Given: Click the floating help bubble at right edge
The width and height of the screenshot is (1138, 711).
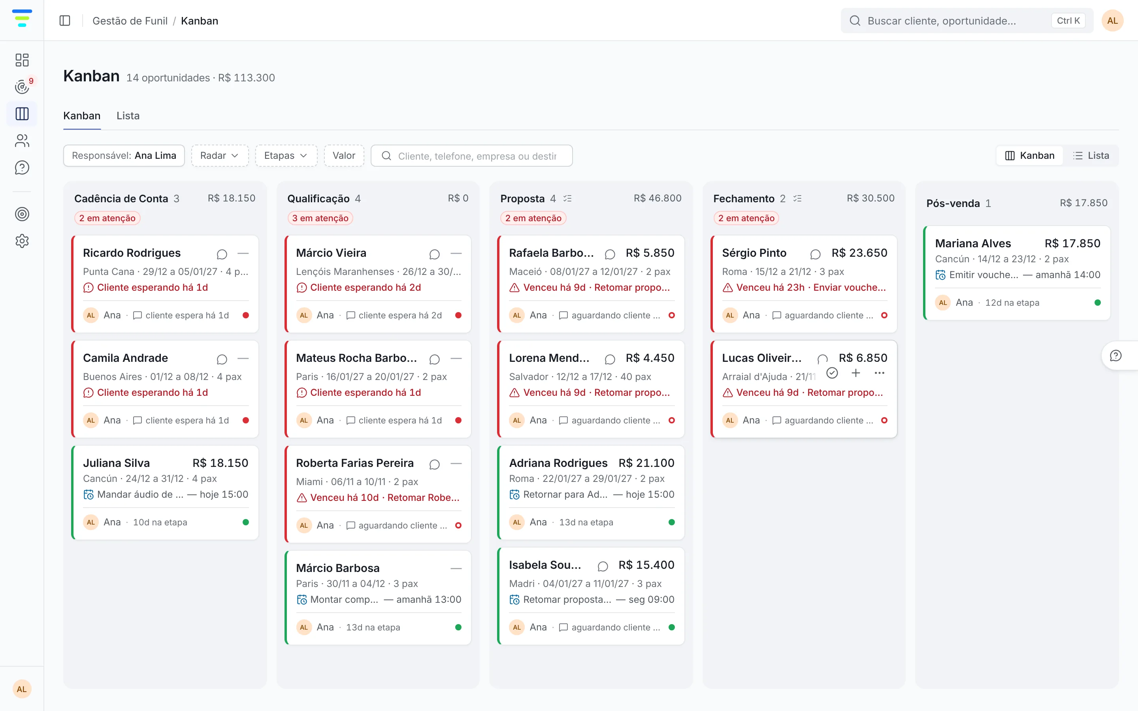Looking at the screenshot, I should [1115, 356].
